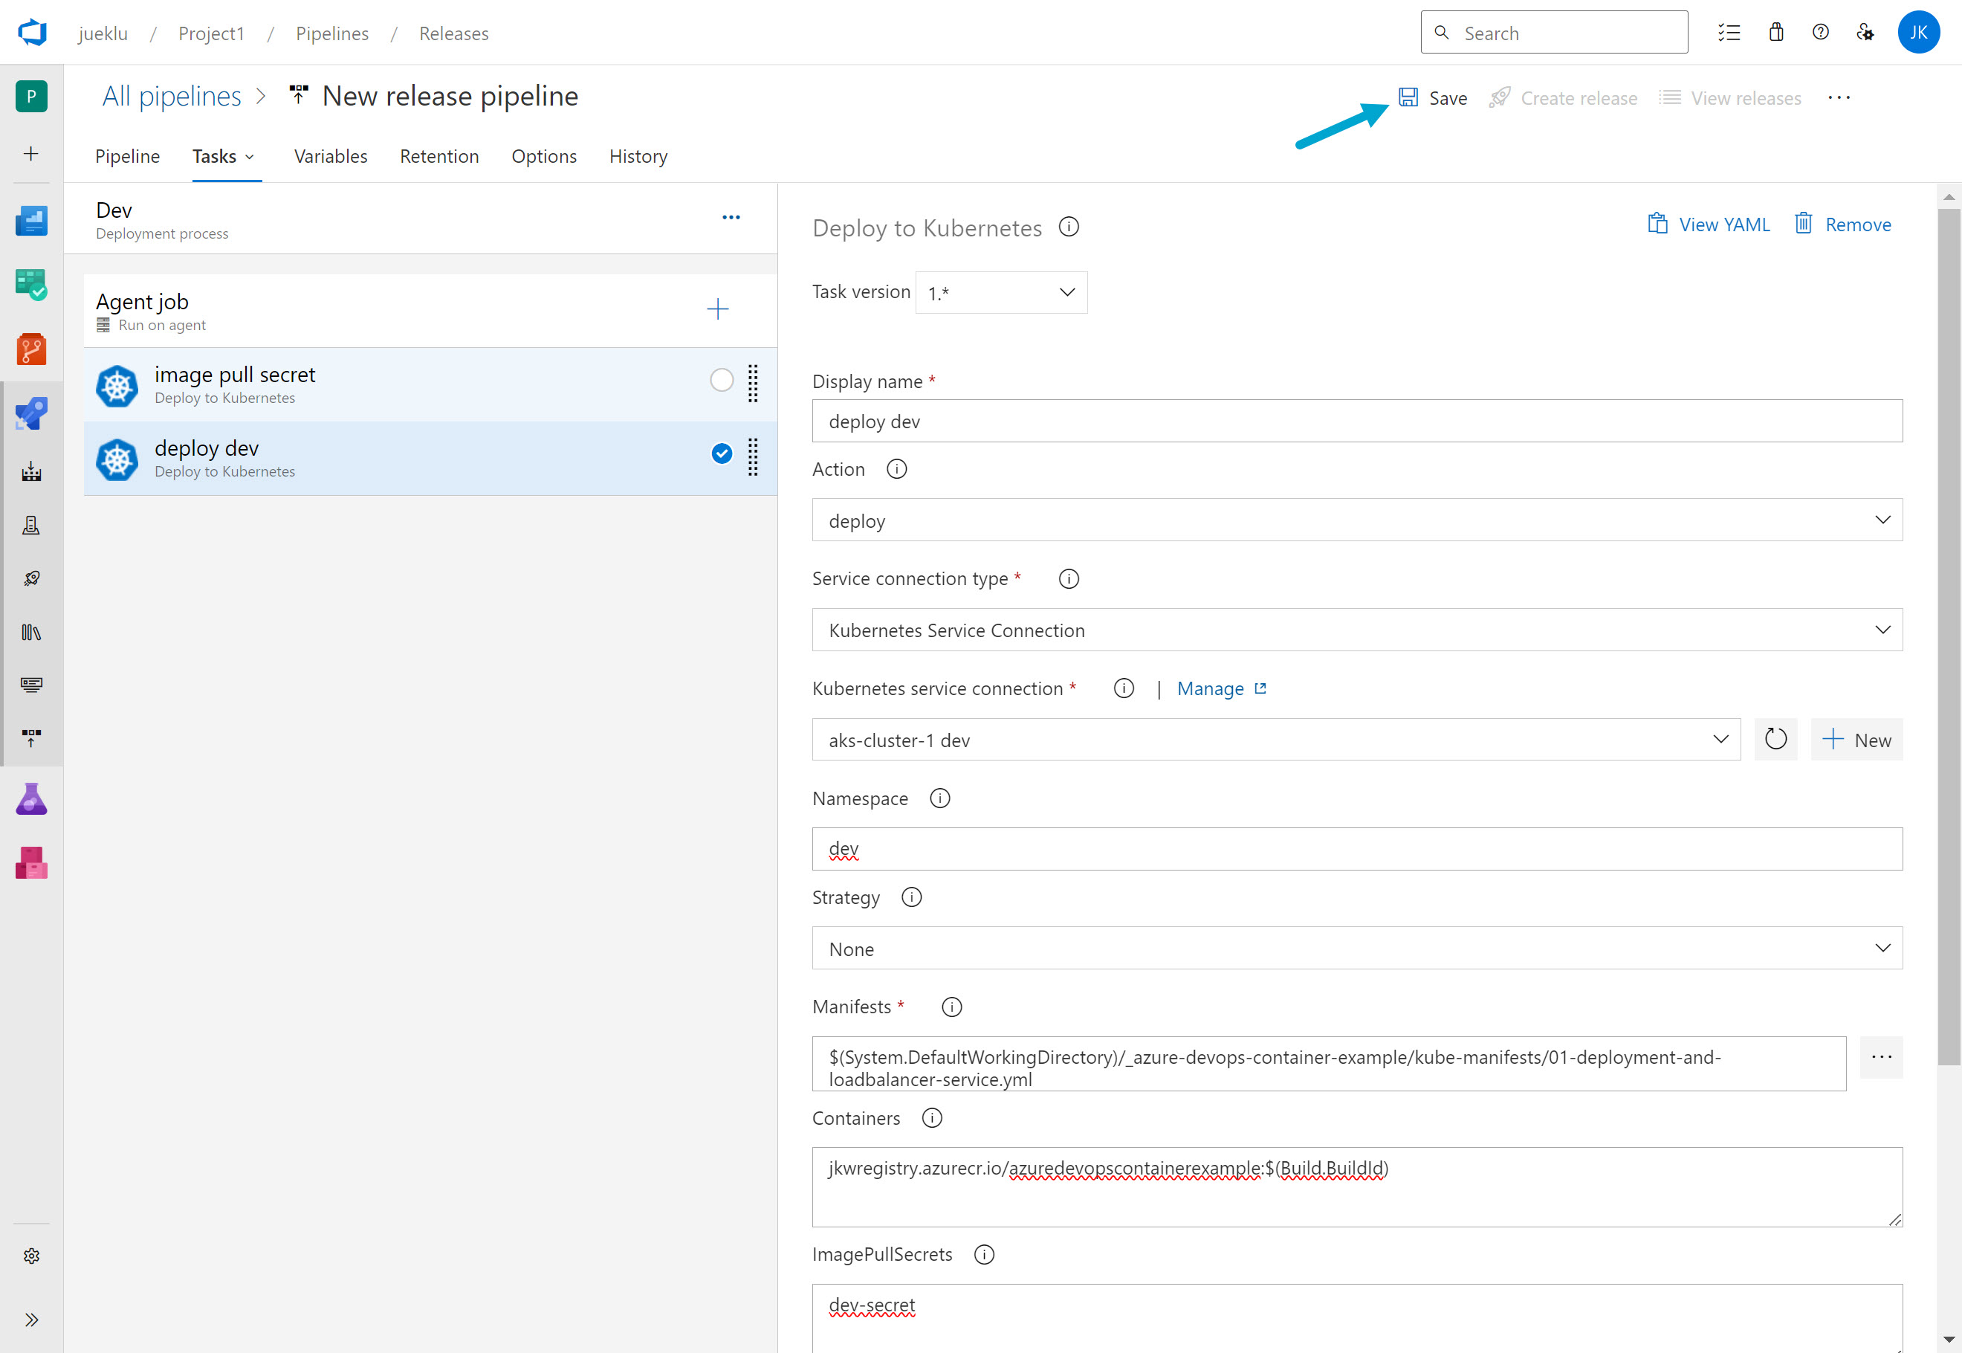This screenshot has height=1353, width=1962.
Task: Open the History tab
Action: (x=638, y=156)
